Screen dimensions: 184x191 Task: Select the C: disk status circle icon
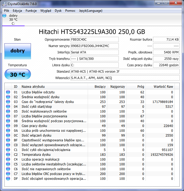[x=4, y=15]
